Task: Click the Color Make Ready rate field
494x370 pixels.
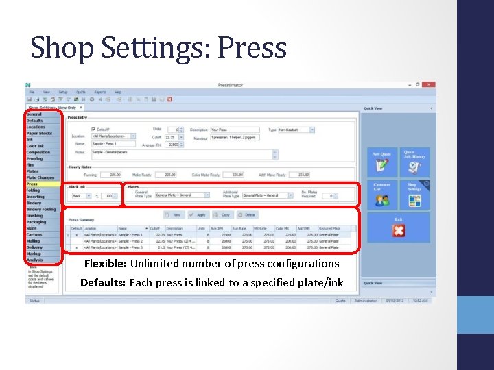Action: point(233,175)
